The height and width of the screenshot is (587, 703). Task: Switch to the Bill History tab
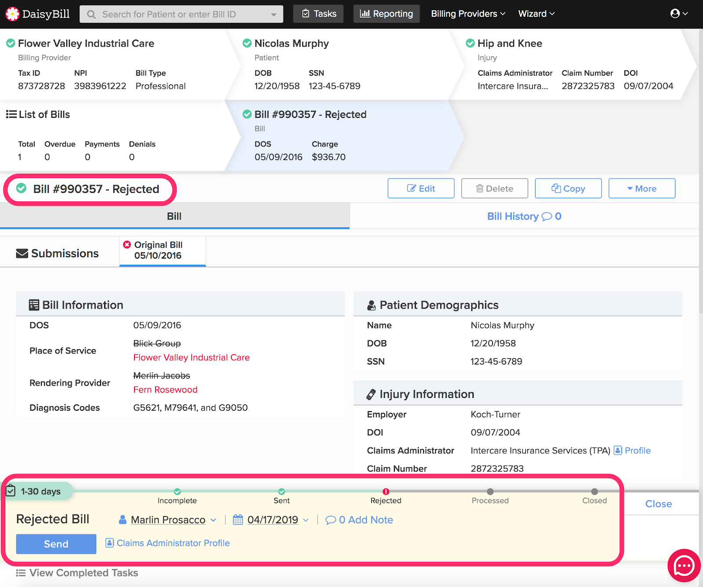coord(524,216)
